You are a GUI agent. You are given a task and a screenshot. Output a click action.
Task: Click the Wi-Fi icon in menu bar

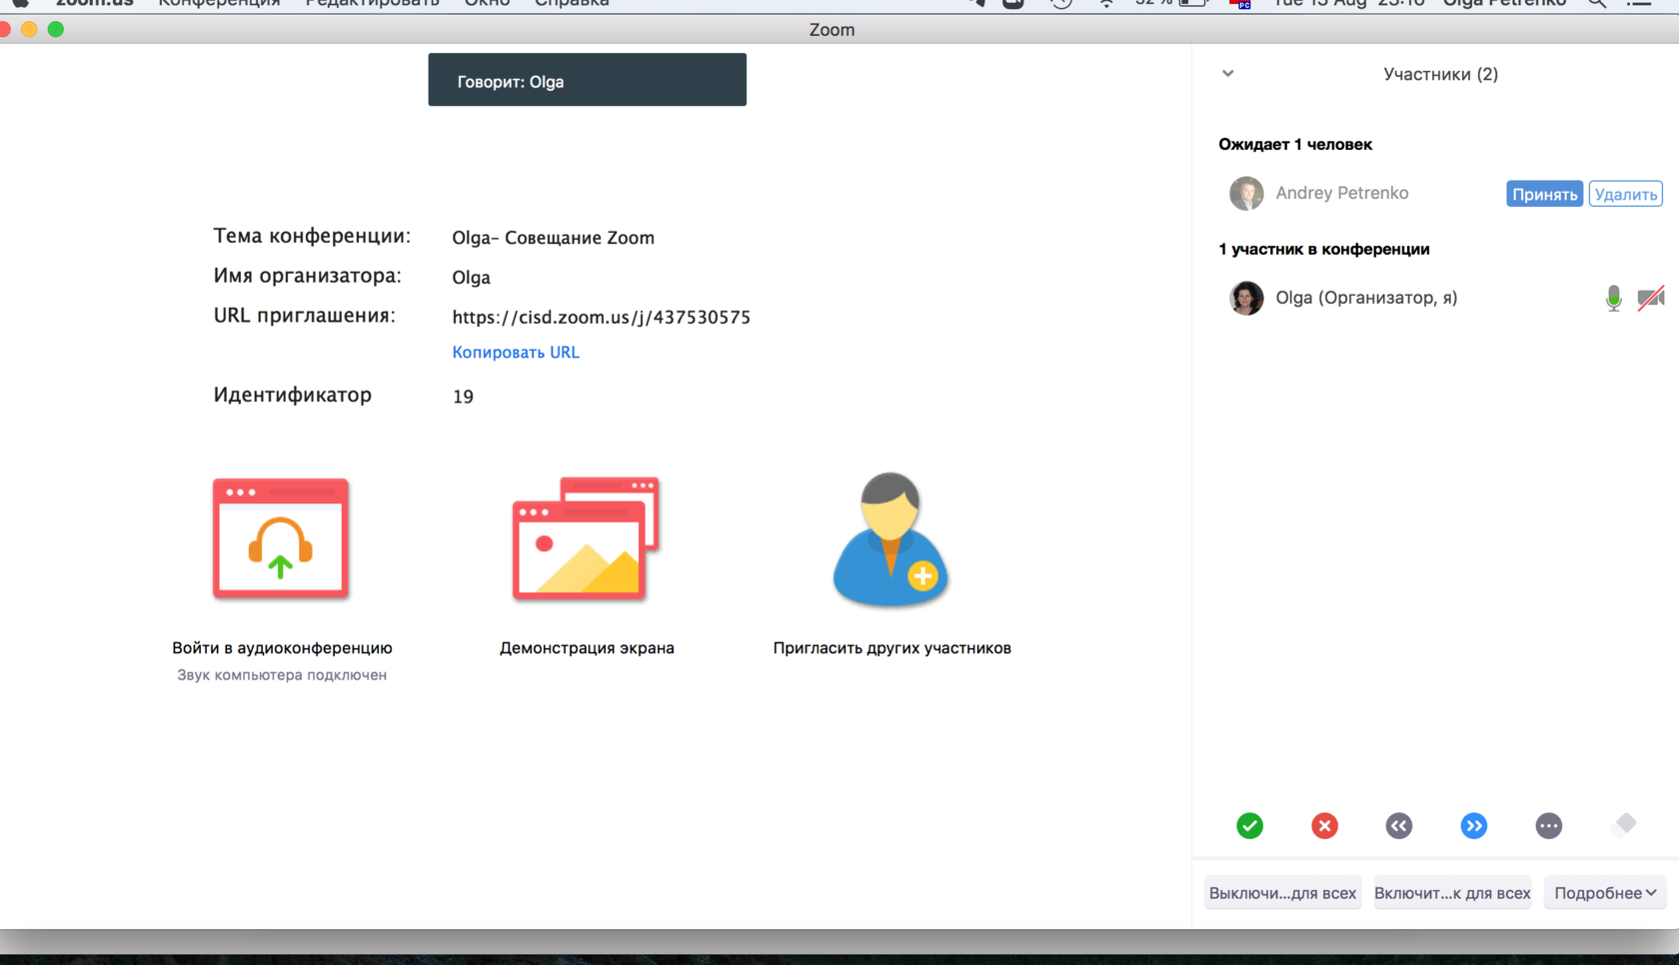click(x=1106, y=3)
